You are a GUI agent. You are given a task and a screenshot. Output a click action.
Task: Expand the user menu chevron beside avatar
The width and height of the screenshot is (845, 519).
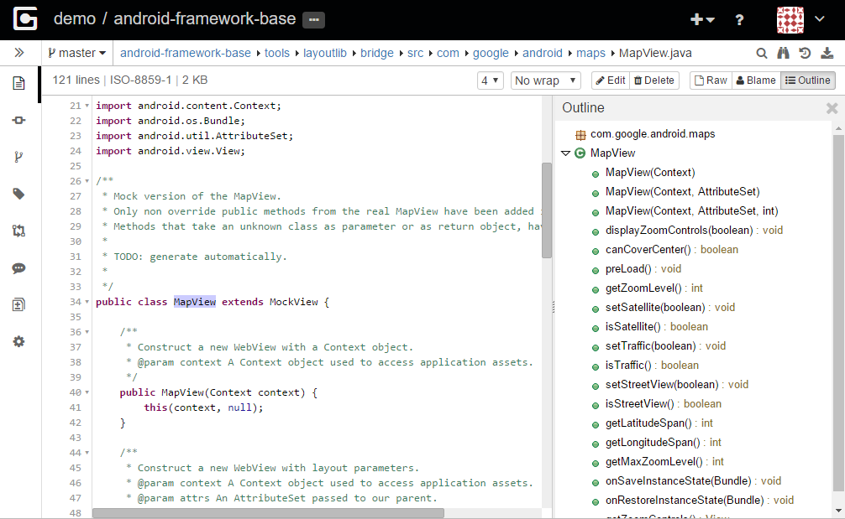pyautogui.click(x=820, y=19)
